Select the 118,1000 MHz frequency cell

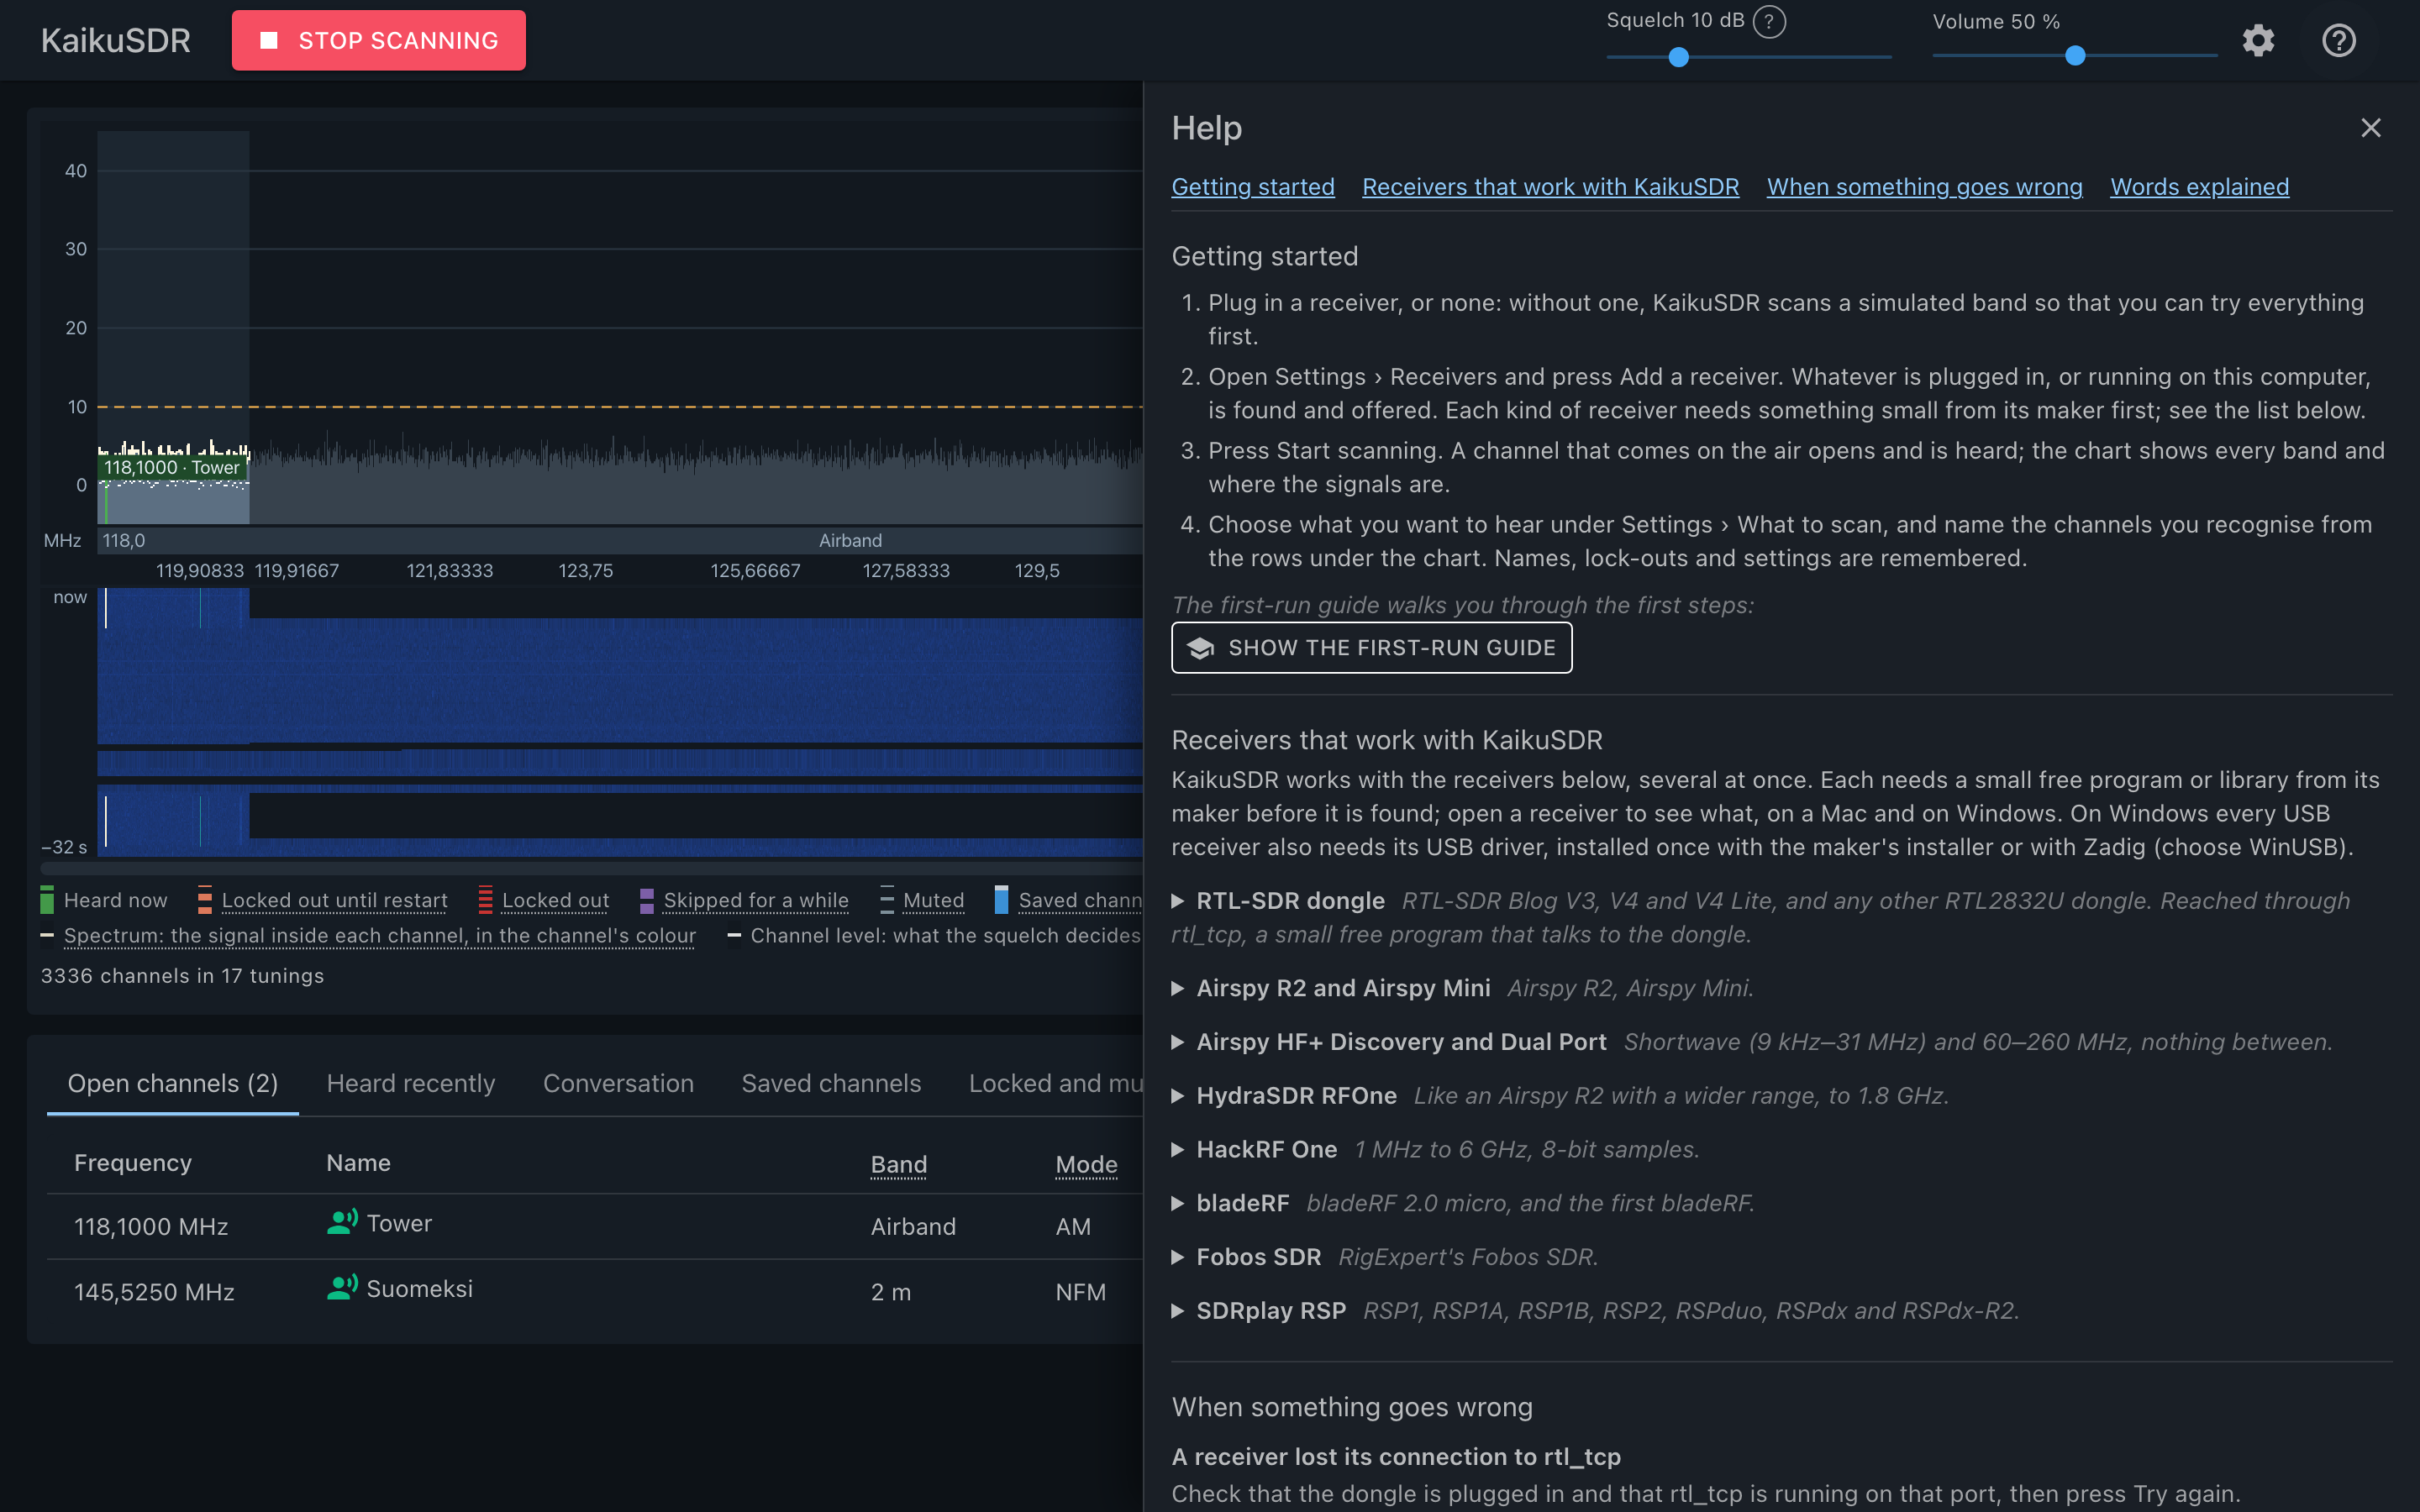[x=151, y=1227]
